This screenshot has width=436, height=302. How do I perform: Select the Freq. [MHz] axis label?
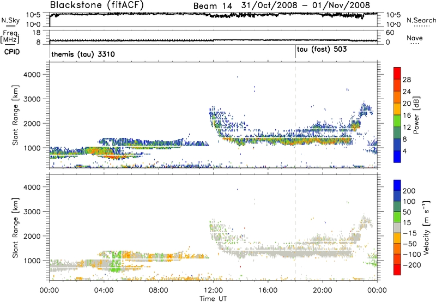(10, 37)
